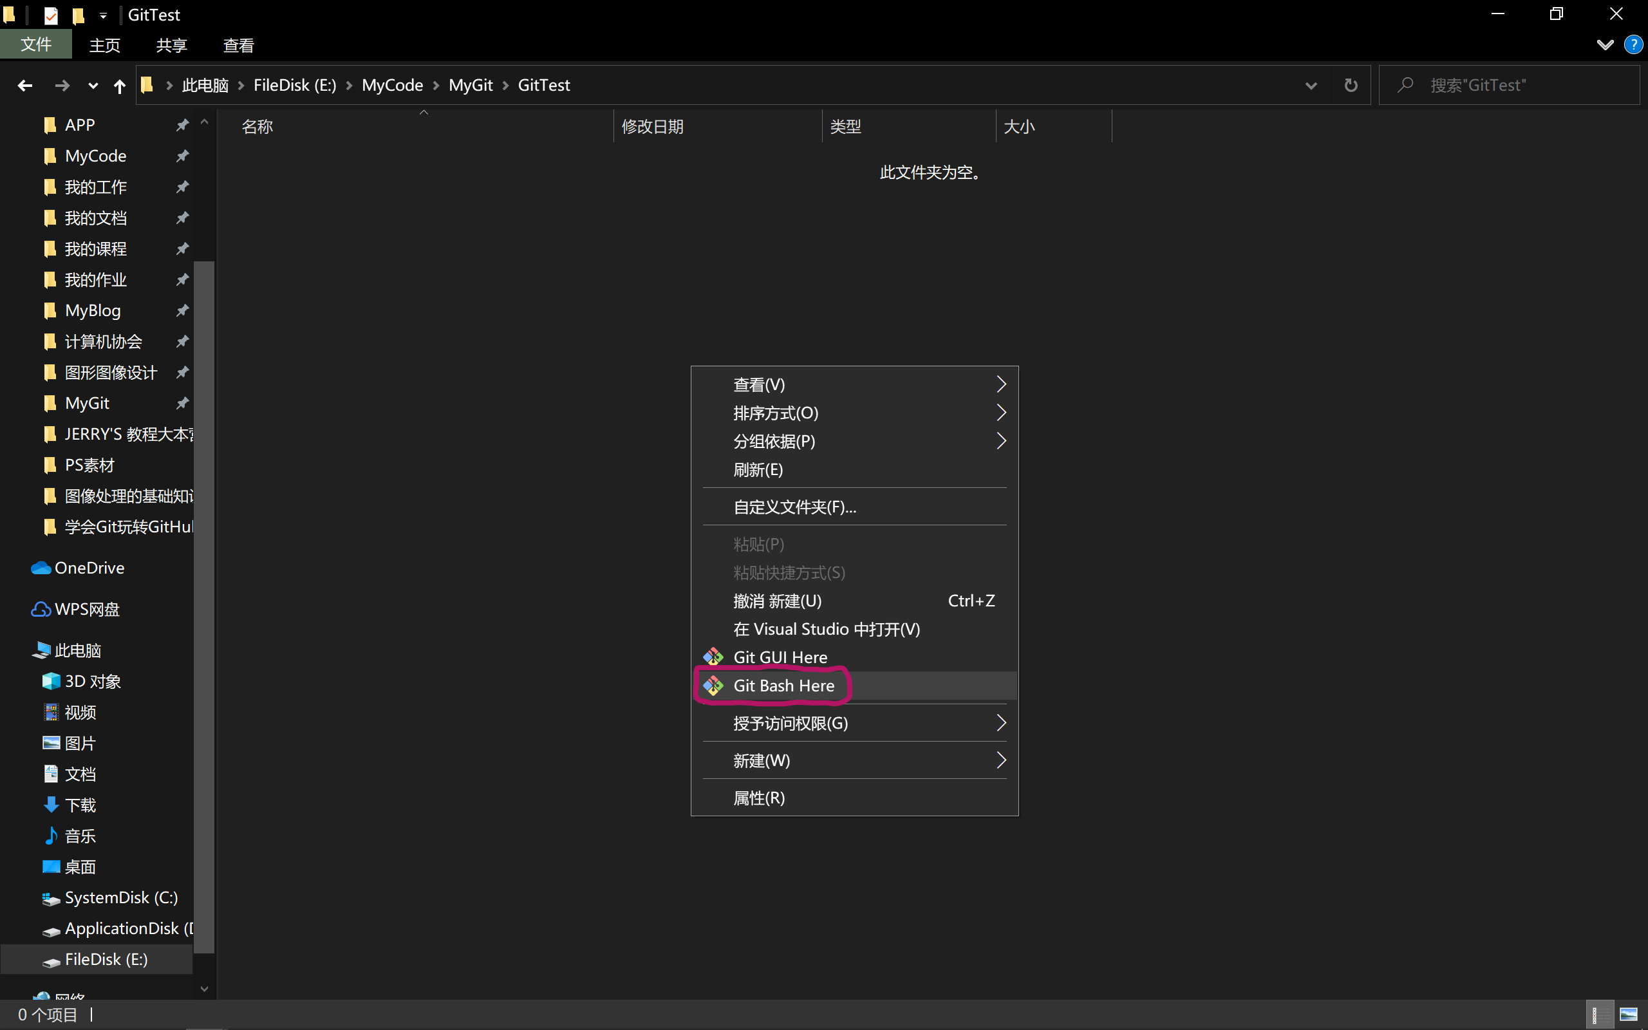Image resolution: width=1648 pixels, height=1030 pixels.
Task: Select 计算机协会 folder in sidebar
Action: tap(104, 341)
